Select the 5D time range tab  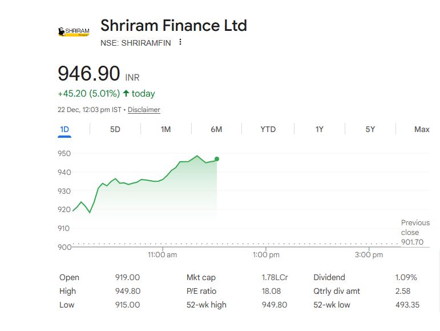115,129
